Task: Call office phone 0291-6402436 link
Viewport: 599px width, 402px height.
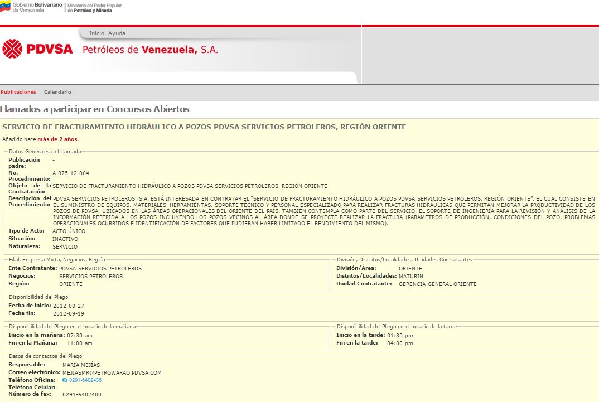Action: coord(85,380)
